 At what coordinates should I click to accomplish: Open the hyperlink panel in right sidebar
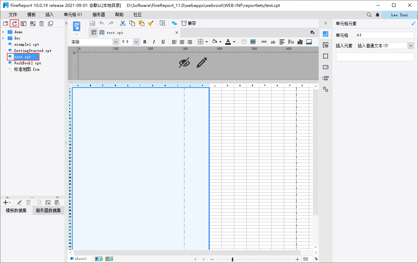click(x=325, y=89)
